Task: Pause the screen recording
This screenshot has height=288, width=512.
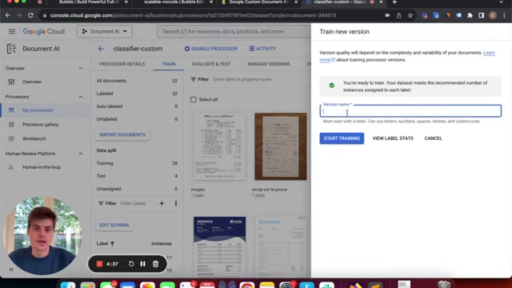Action: click(x=142, y=264)
